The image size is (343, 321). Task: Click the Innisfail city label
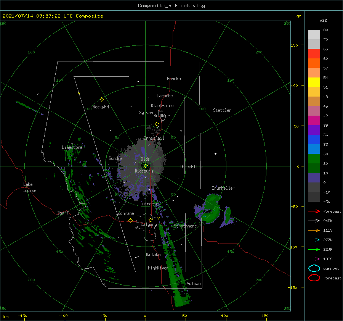pos(154,138)
